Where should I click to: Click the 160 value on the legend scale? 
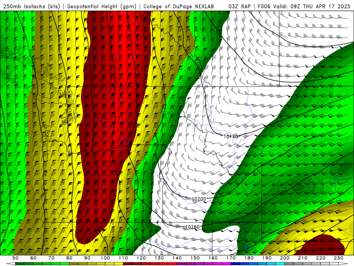click(213, 258)
